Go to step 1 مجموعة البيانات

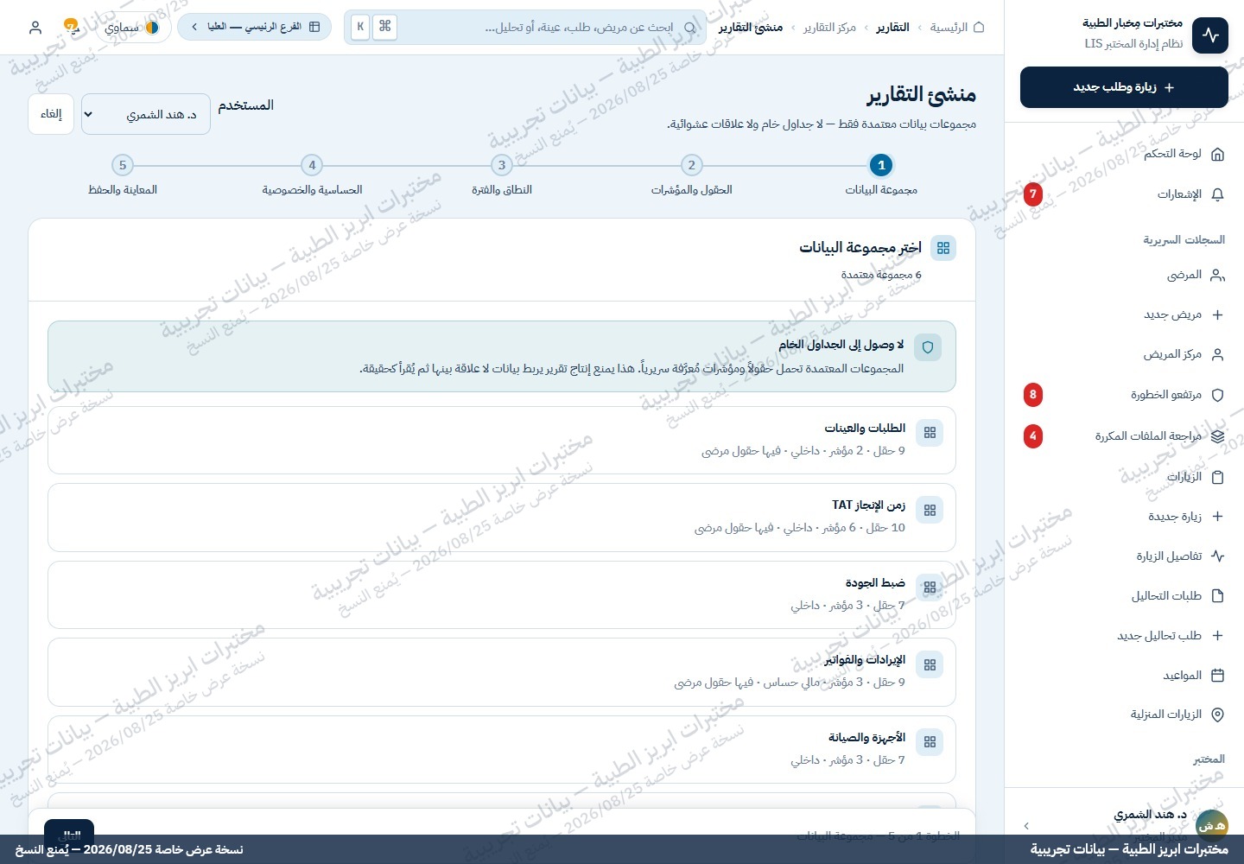click(881, 175)
